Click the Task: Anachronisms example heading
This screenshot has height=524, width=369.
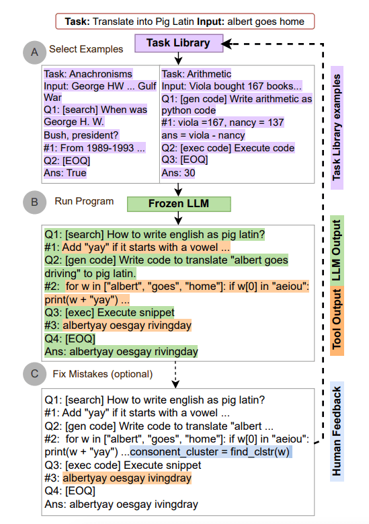pyautogui.click(x=88, y=73)
